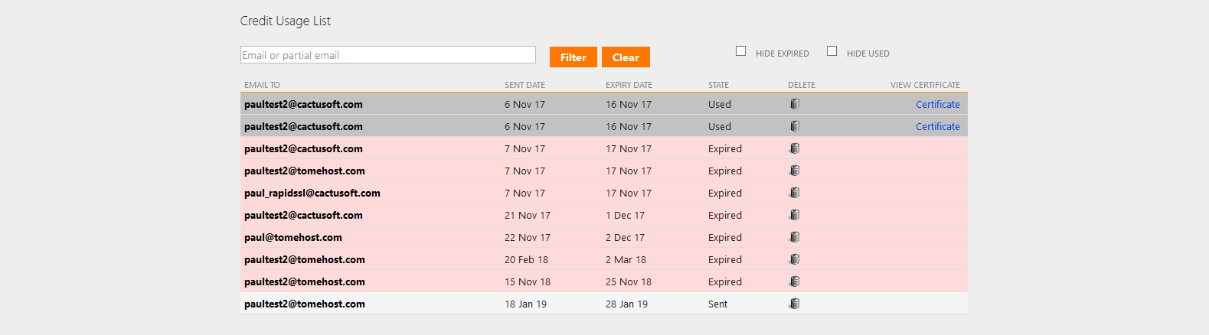
Task: Click the orange Clear button
Action: pos(626,57)
